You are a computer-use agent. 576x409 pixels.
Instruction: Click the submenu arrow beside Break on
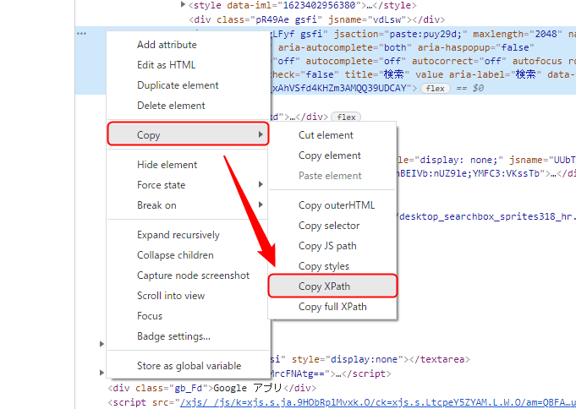pos(261,204)
